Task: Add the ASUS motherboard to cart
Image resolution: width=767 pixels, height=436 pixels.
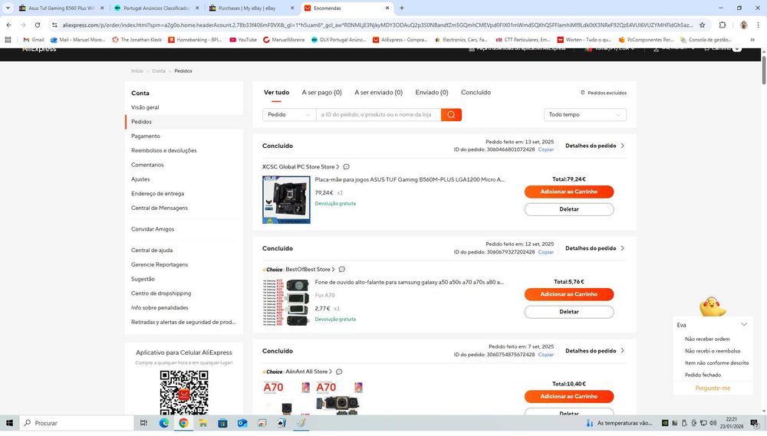Action: (569, 192)
